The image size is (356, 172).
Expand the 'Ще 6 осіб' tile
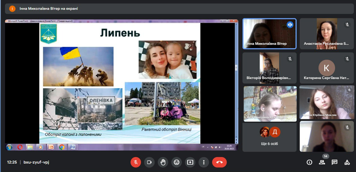point(269,137)
